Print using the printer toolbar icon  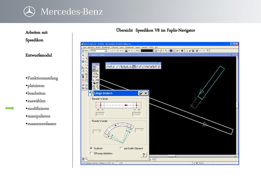197,51
